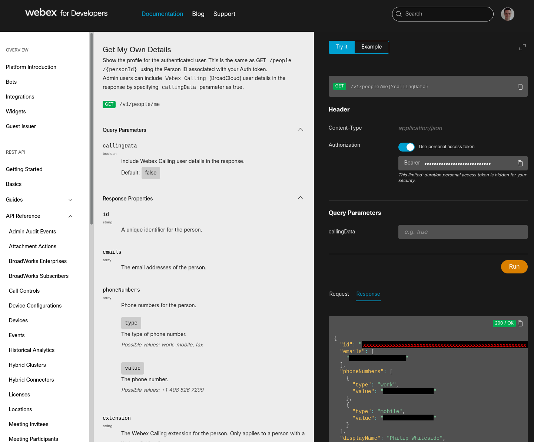Copy the 200 OK response body
Viewport: 534px width, 442px height.
520,323
